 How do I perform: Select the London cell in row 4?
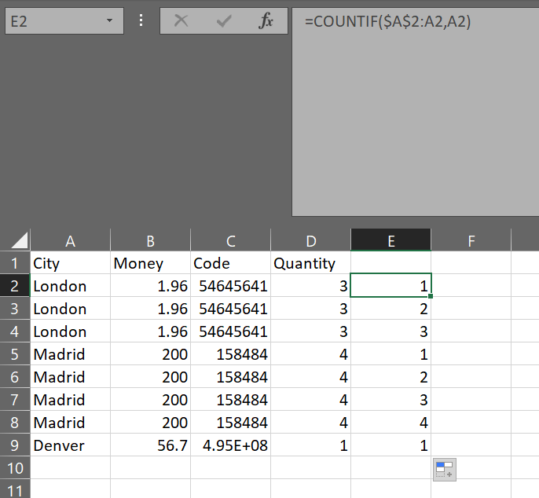pos(71,331)
